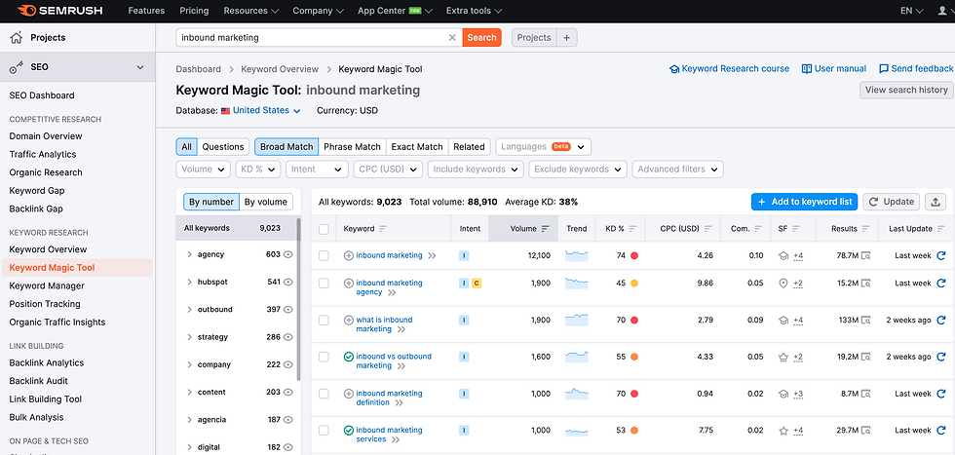Image resolution: width=955 pixels, height=455 pixels.
Task: Sort by the Volume column icon
Action: pos(545,229)
